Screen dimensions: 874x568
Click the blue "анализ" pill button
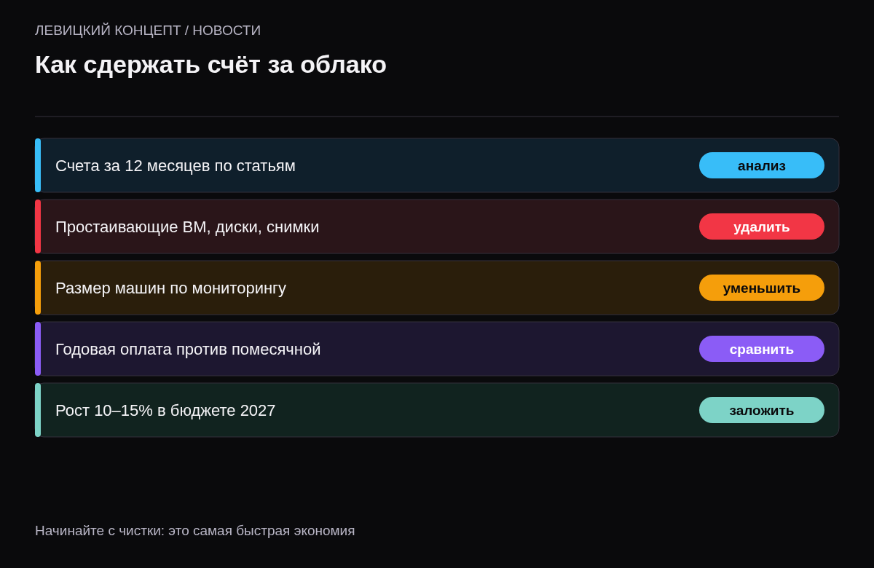(x=762, y=165)
